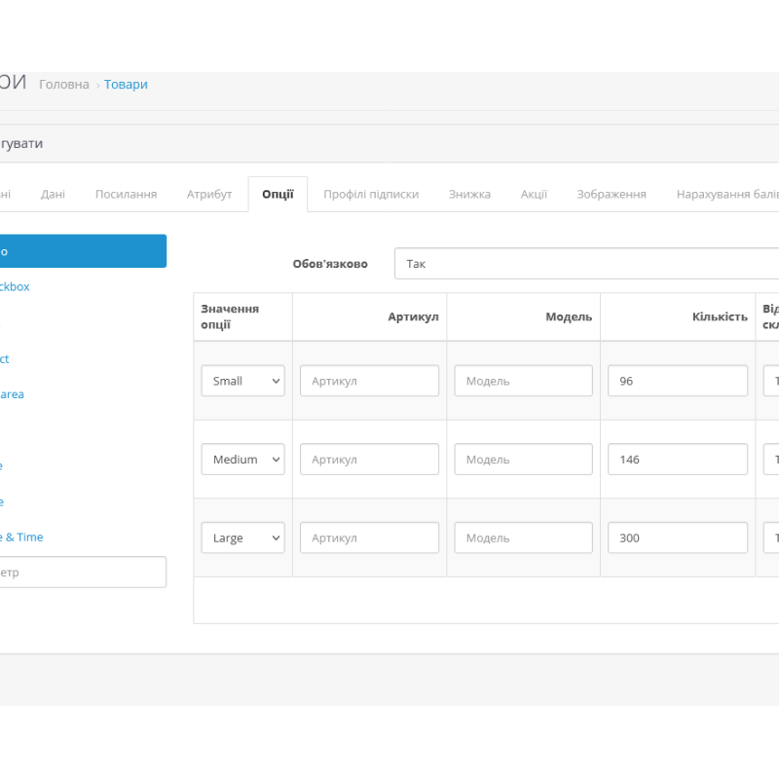This screenshot has height=779, width=779.
Task: Click the quantity field showing 146
Action: pyautogui.click(x=677, y=460)
